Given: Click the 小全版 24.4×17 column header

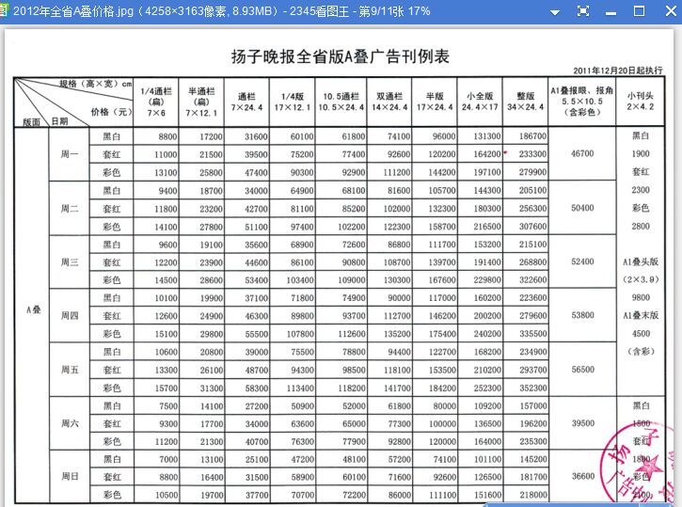Looking at the screenshot, I should tap(480, 102).
